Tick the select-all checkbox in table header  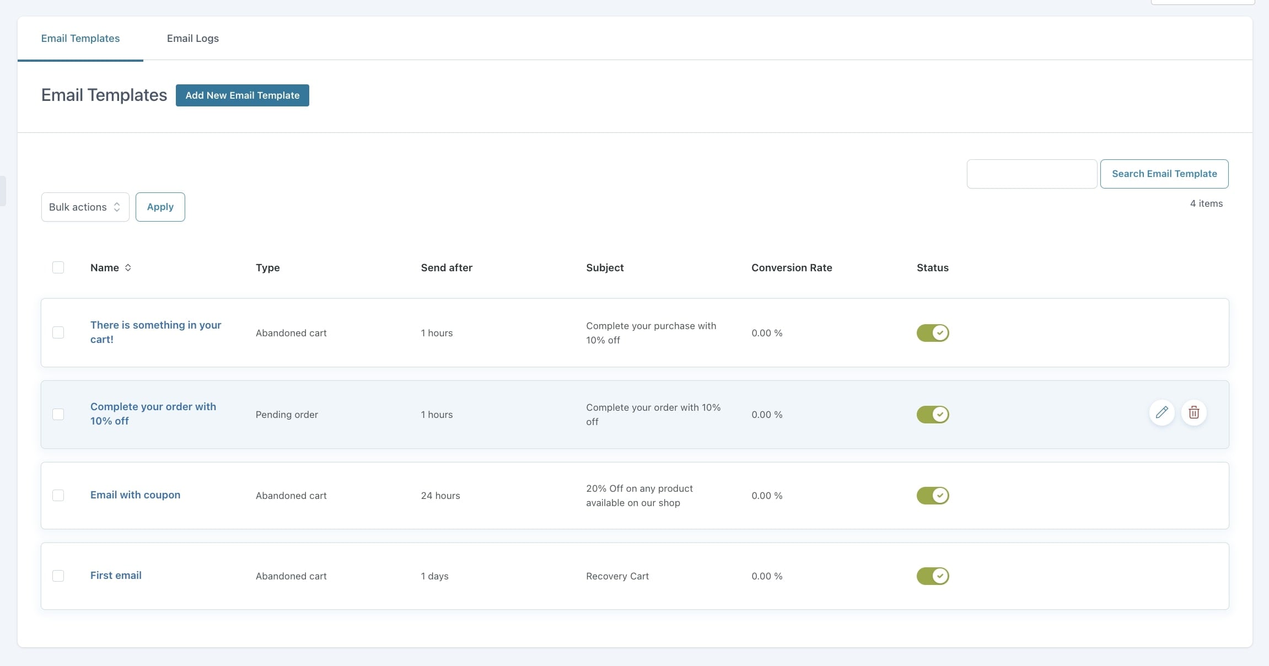(x=58, y=267)
